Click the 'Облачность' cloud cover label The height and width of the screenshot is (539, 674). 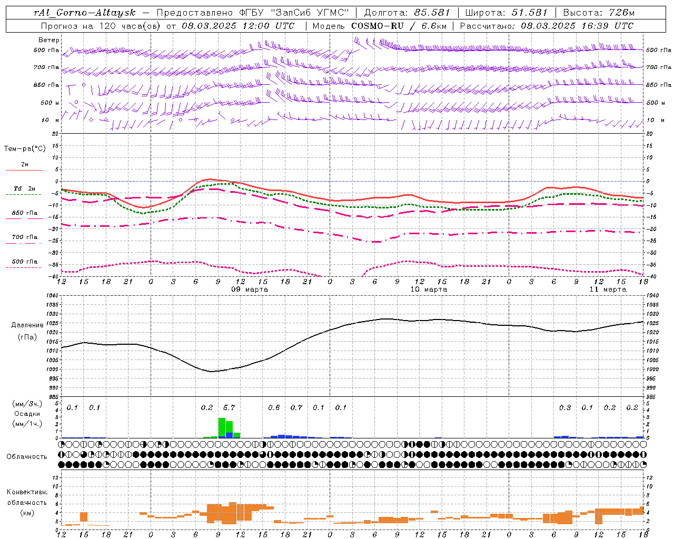coord(27,457)
